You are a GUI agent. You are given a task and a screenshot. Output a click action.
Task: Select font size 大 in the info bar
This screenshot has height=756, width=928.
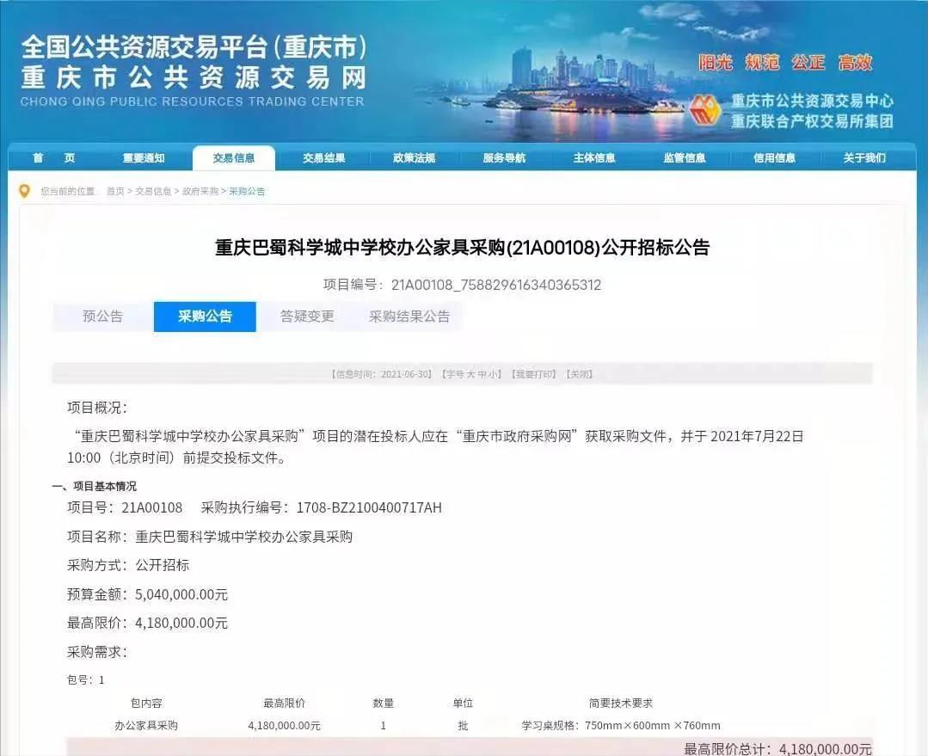pyautogui.click(x=470, y=374)
